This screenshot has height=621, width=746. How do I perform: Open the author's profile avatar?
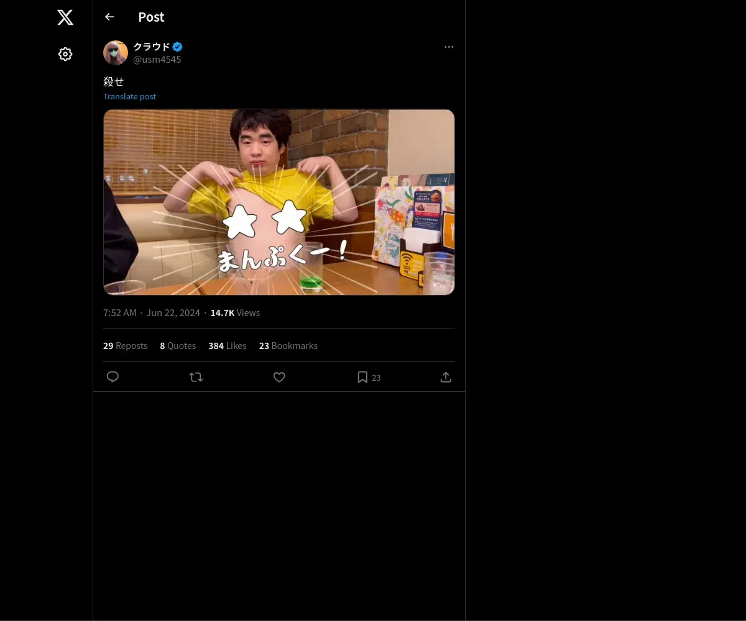(116, 53)
